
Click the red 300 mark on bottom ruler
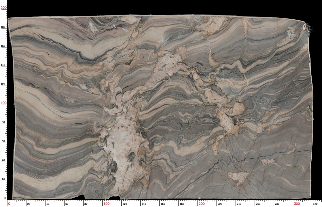tap(296, 203)
